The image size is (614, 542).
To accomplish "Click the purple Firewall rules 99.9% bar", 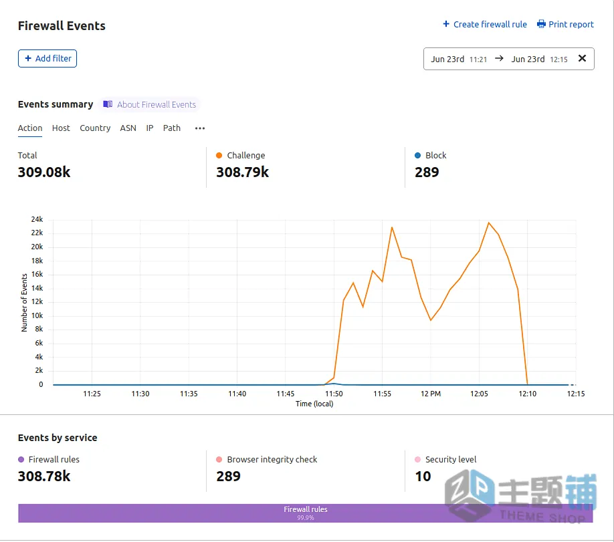I will point(306,513).
